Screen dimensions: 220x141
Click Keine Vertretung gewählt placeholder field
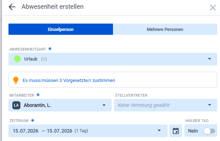coord(165,105)
